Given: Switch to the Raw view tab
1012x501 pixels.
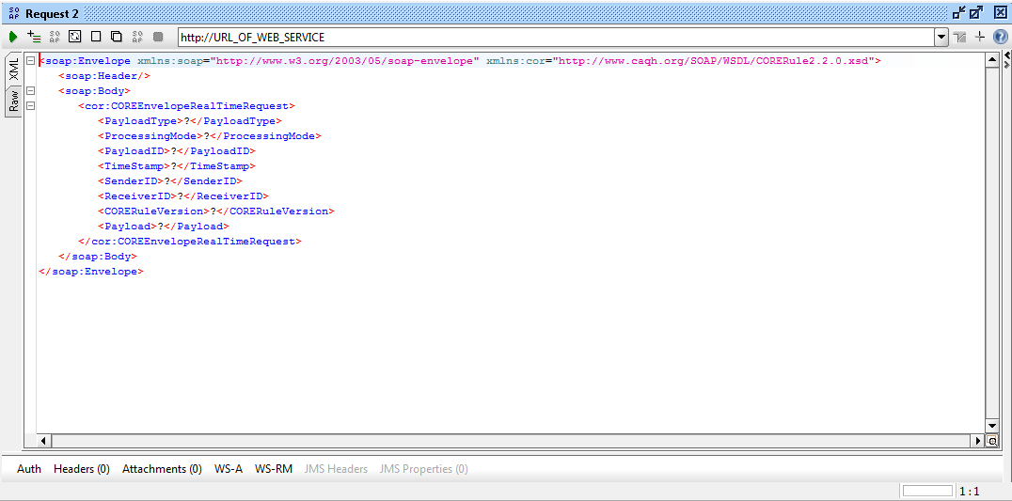Looking at the screenshot, I should (14, 101).
